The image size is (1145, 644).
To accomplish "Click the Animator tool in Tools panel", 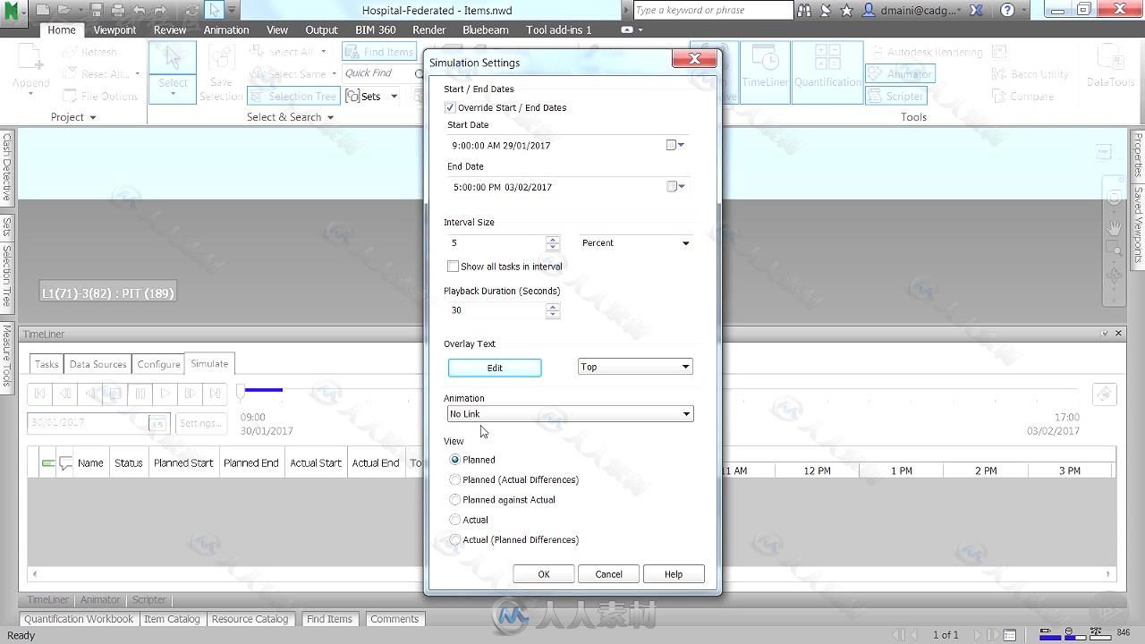I will tap(901, 74).
